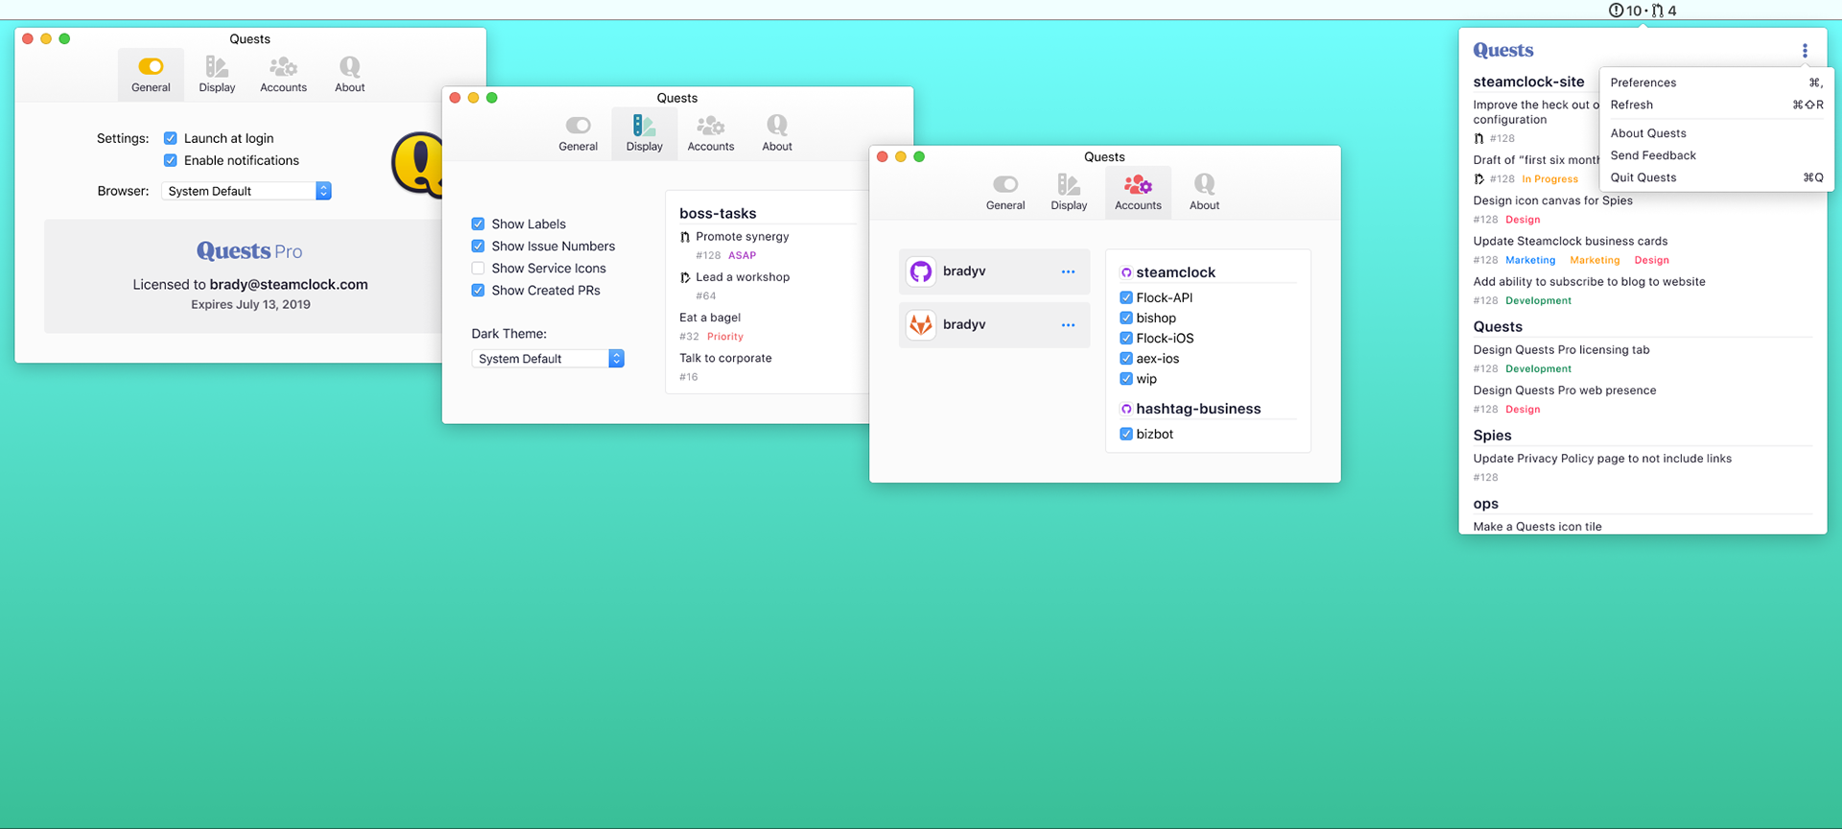1842x829 pixels.
Task: Select General icon in the Display window
Action: click(x=578, y=125)
